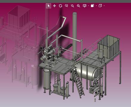Click the section view icon
Viewport: 131px width, 107px height.
point(92,6)
